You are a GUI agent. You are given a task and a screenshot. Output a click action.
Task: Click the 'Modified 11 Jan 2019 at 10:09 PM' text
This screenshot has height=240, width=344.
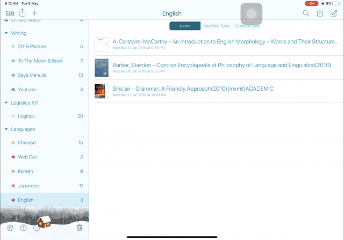pos(139,95)
